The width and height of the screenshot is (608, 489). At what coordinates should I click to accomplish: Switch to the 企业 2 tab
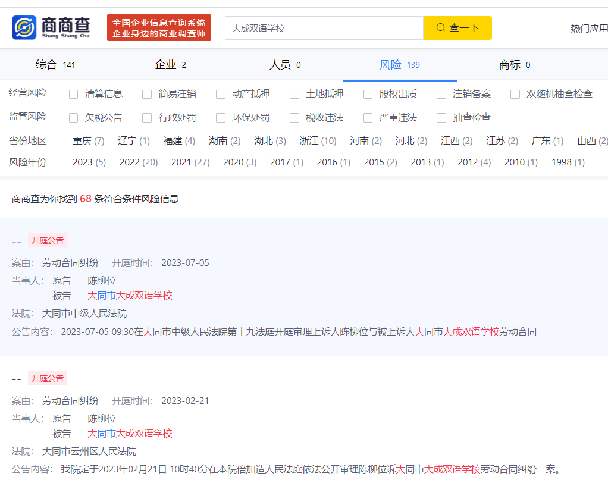click(x=170, y=65)
